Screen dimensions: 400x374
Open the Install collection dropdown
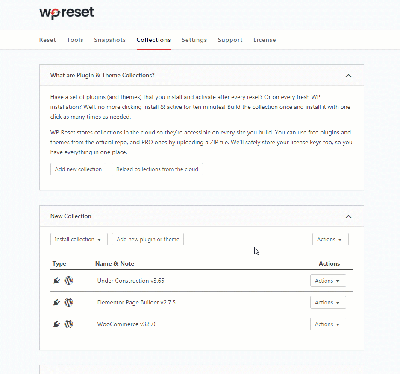79,239
